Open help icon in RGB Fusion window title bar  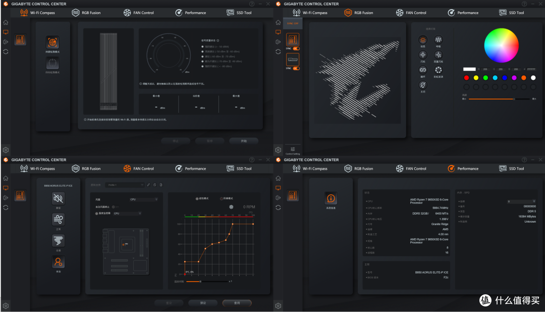tap(524, 4)
